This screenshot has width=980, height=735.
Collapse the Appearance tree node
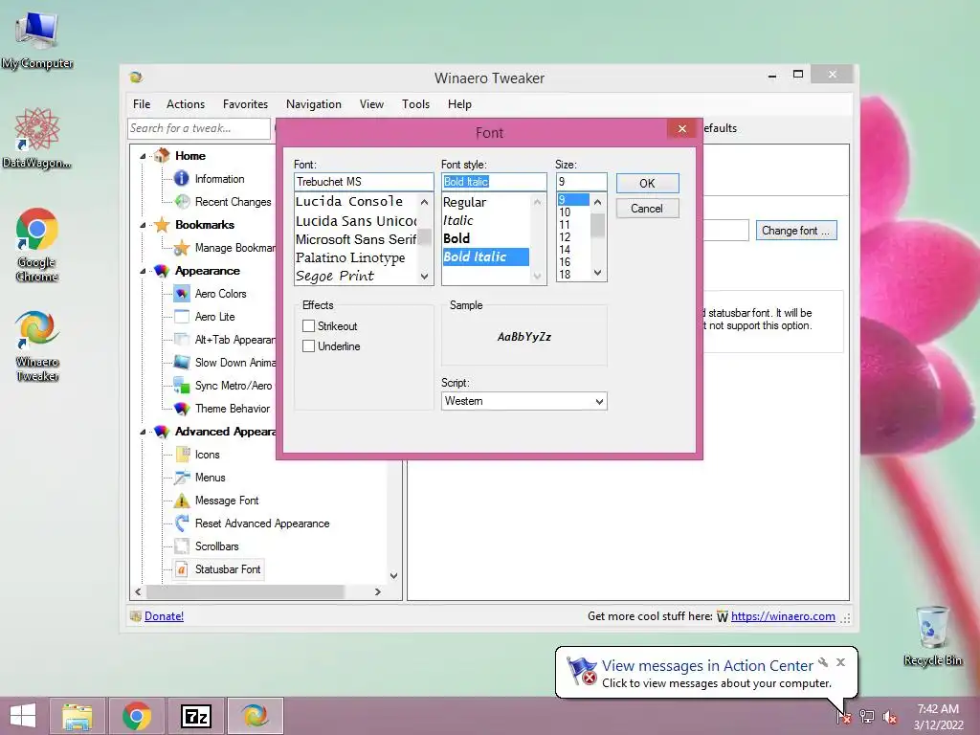click(143, 271)
